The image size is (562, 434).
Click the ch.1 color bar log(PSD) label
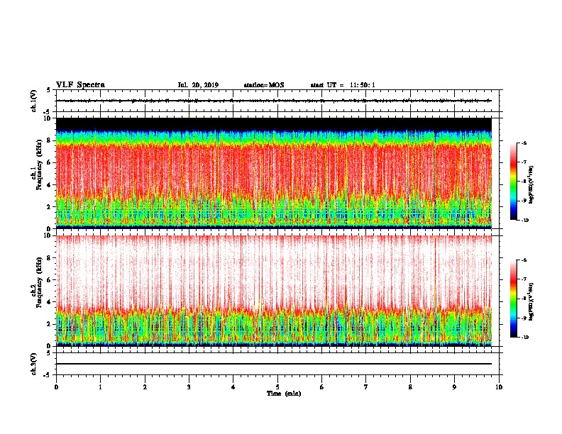coord(531,184)
